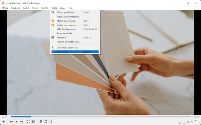Click the Previous media button
Screen dimensions: 201x125
[12, 122]
